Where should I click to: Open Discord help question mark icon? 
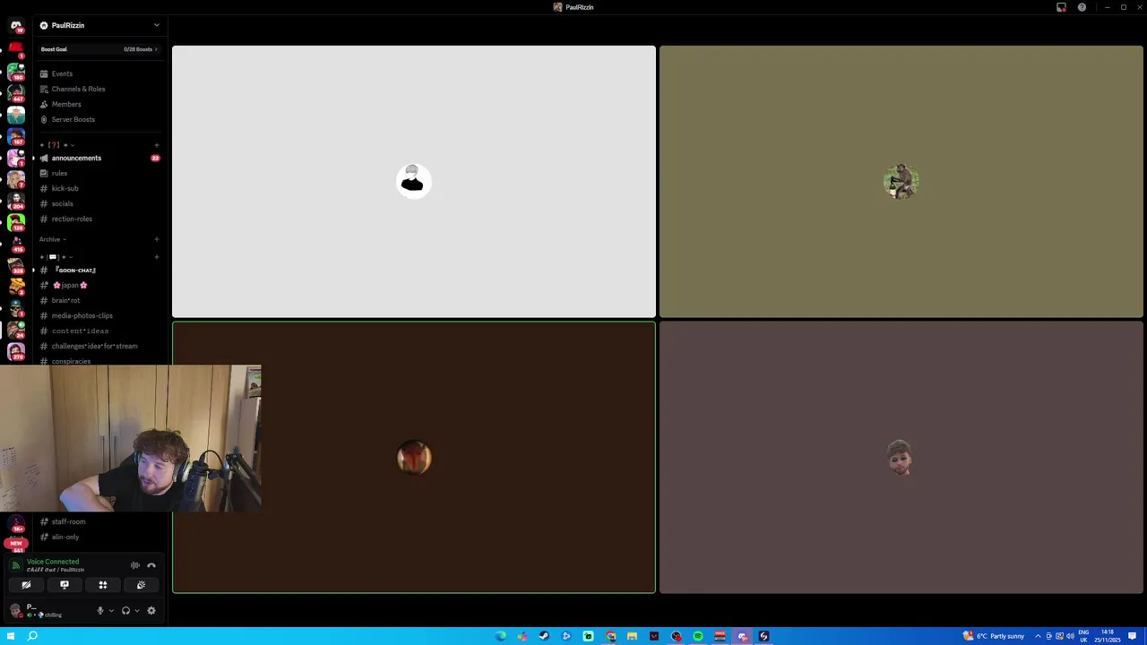pos(1082,7)
